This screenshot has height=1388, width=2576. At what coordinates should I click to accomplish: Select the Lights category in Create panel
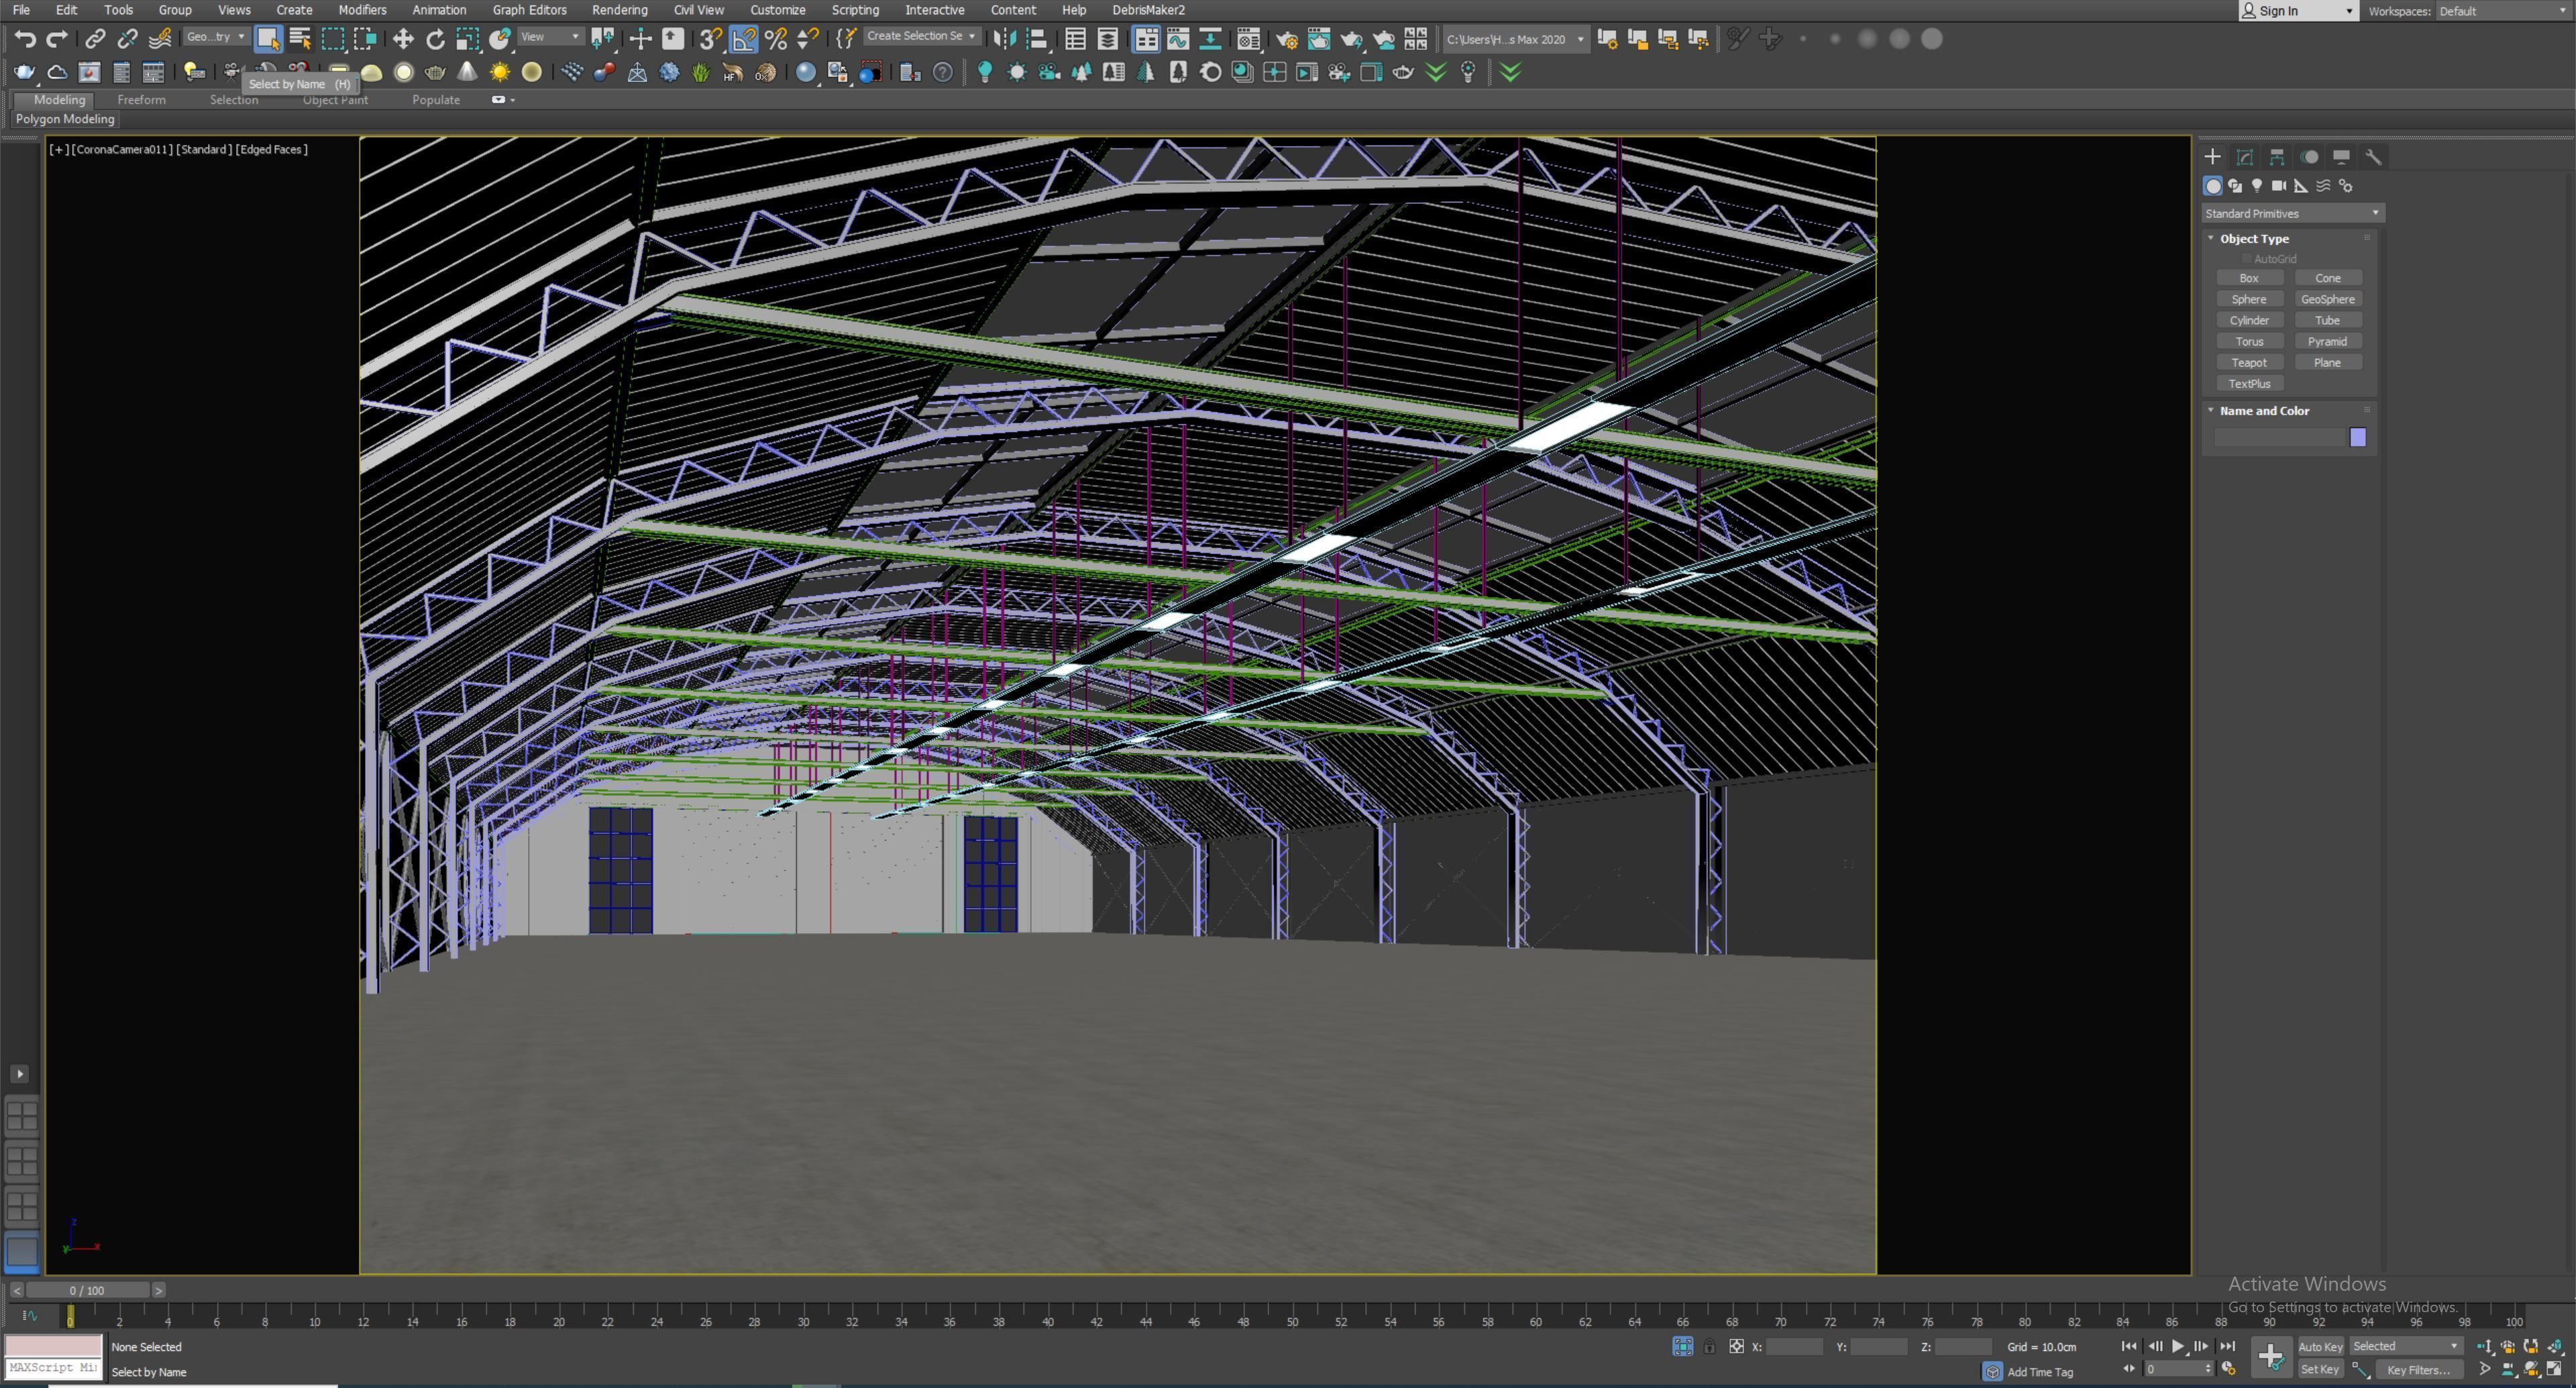pos(2257,186)
